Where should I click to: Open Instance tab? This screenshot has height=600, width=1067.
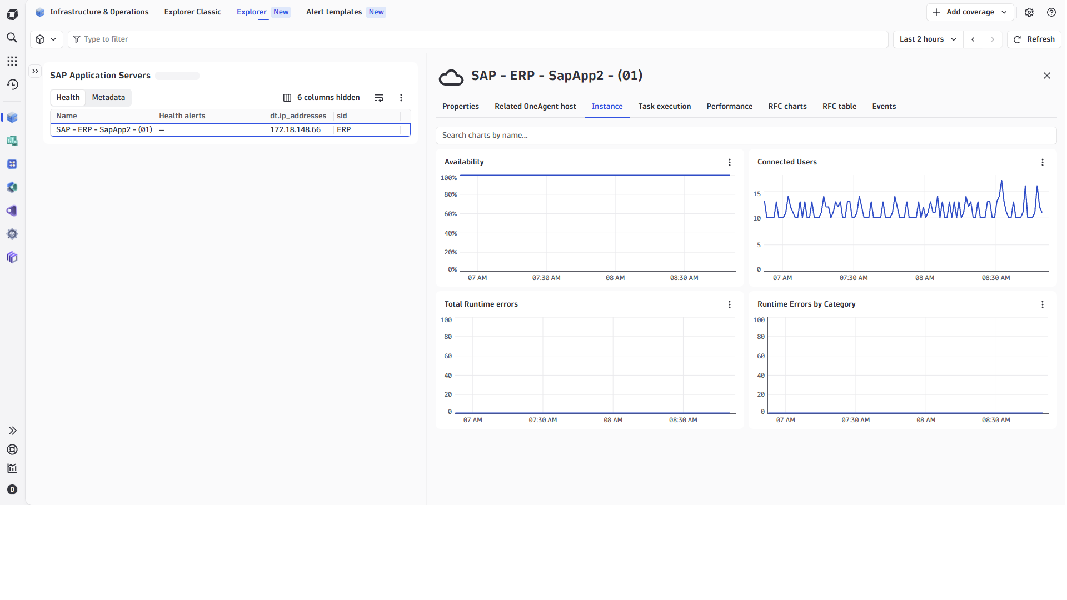(x=607, y=107)
